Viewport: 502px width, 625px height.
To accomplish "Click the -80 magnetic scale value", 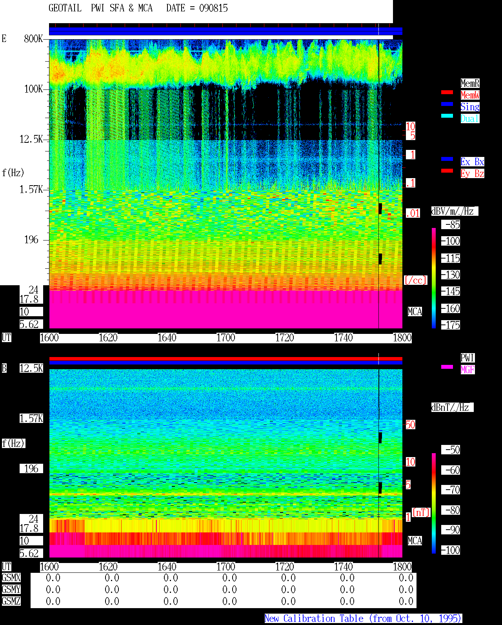I will [x=451, y=510].
